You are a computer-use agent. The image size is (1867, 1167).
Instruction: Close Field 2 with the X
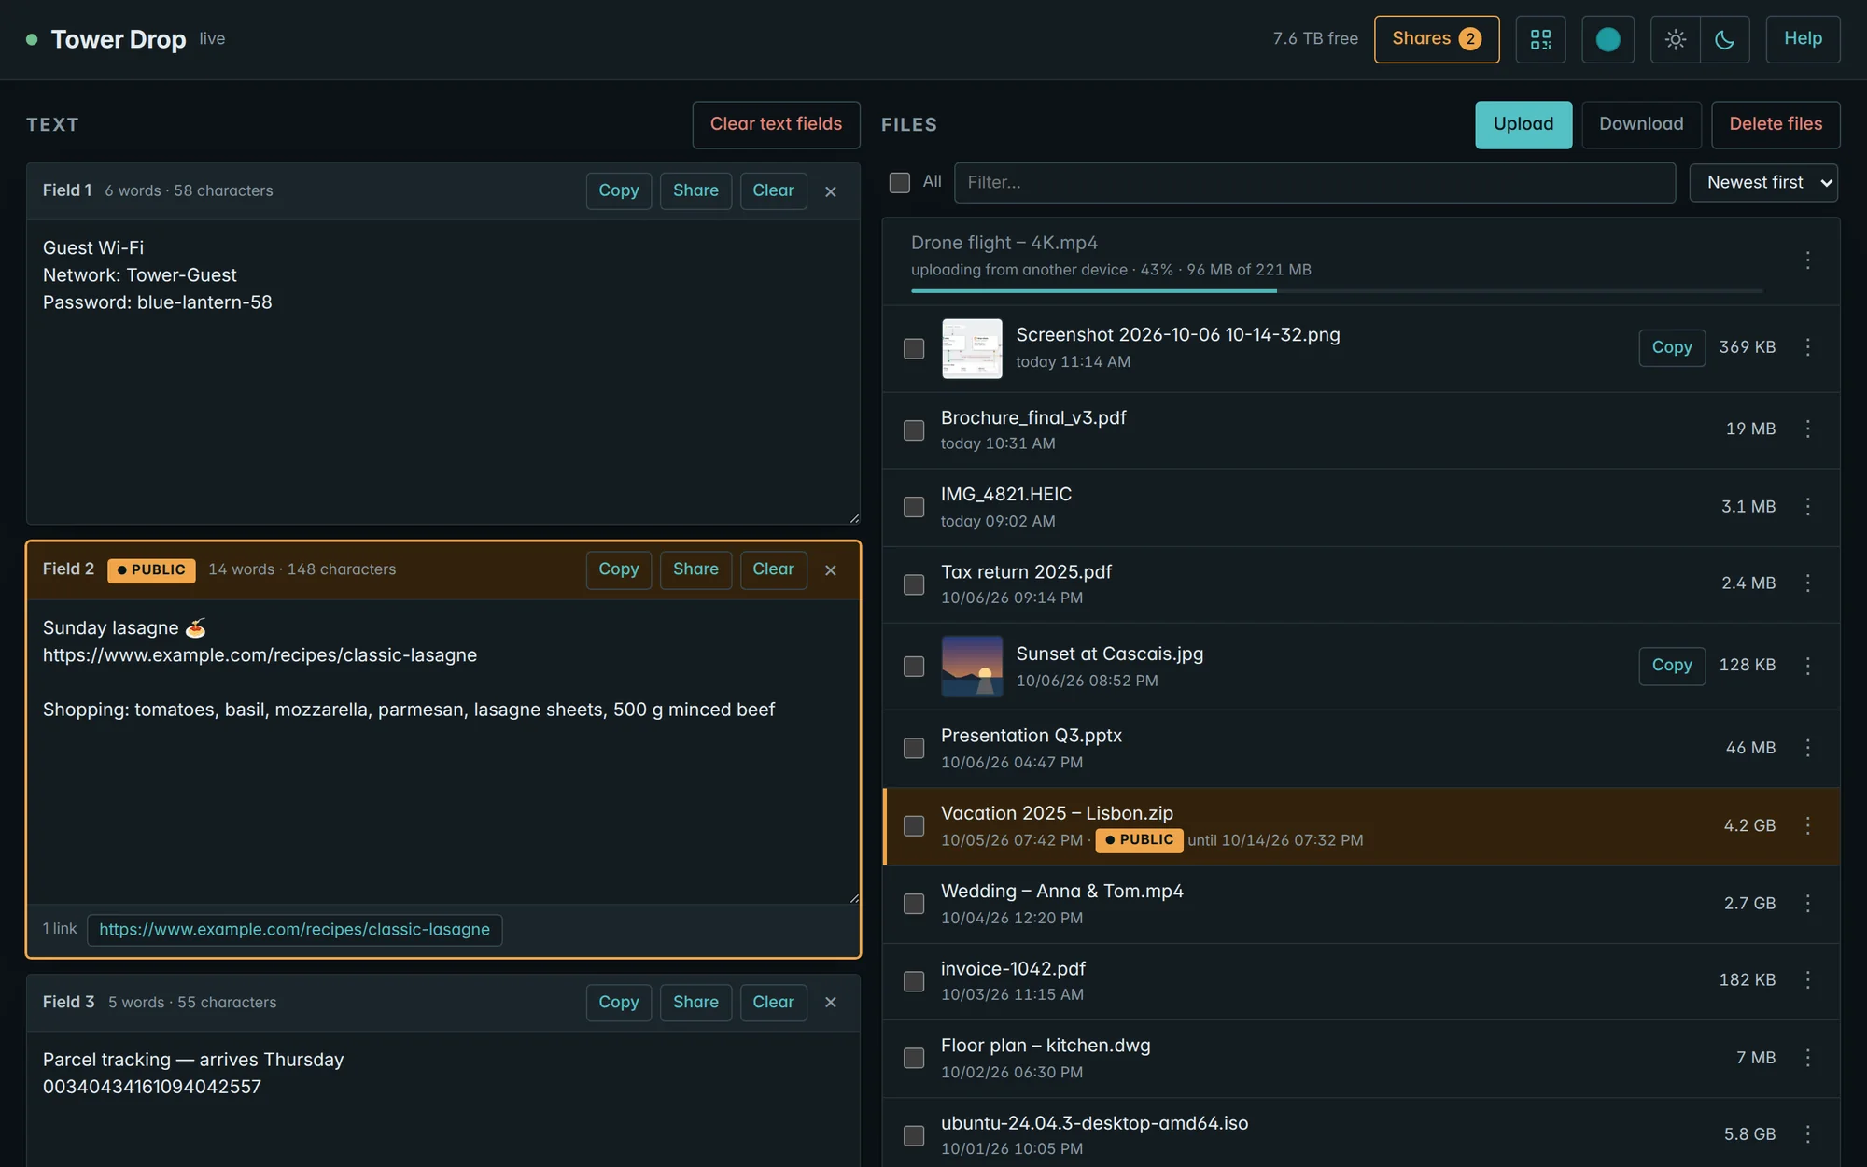(x=831, y=570)
